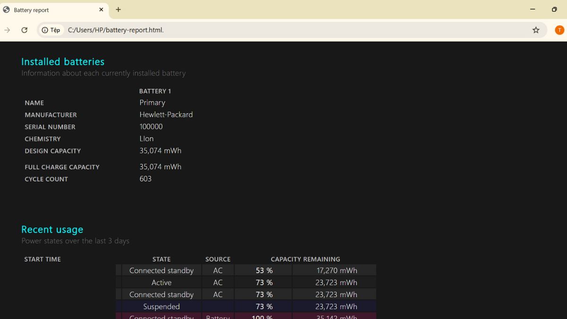Screen dimensions: 567x319
Task: View site info via Tệp chip
Action: [x=51, y=30]
